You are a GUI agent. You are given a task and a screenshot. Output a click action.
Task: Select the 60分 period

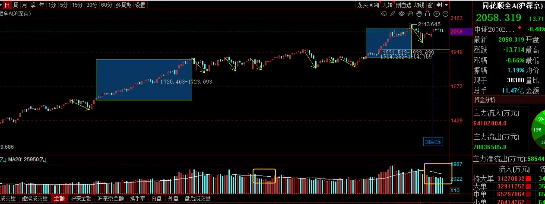pyautogui.click(x=106, y=5)
